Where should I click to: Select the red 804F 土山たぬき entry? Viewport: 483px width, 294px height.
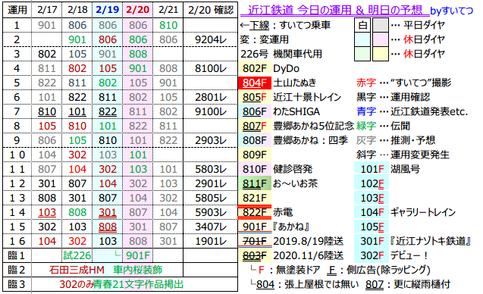pos(277,83)
